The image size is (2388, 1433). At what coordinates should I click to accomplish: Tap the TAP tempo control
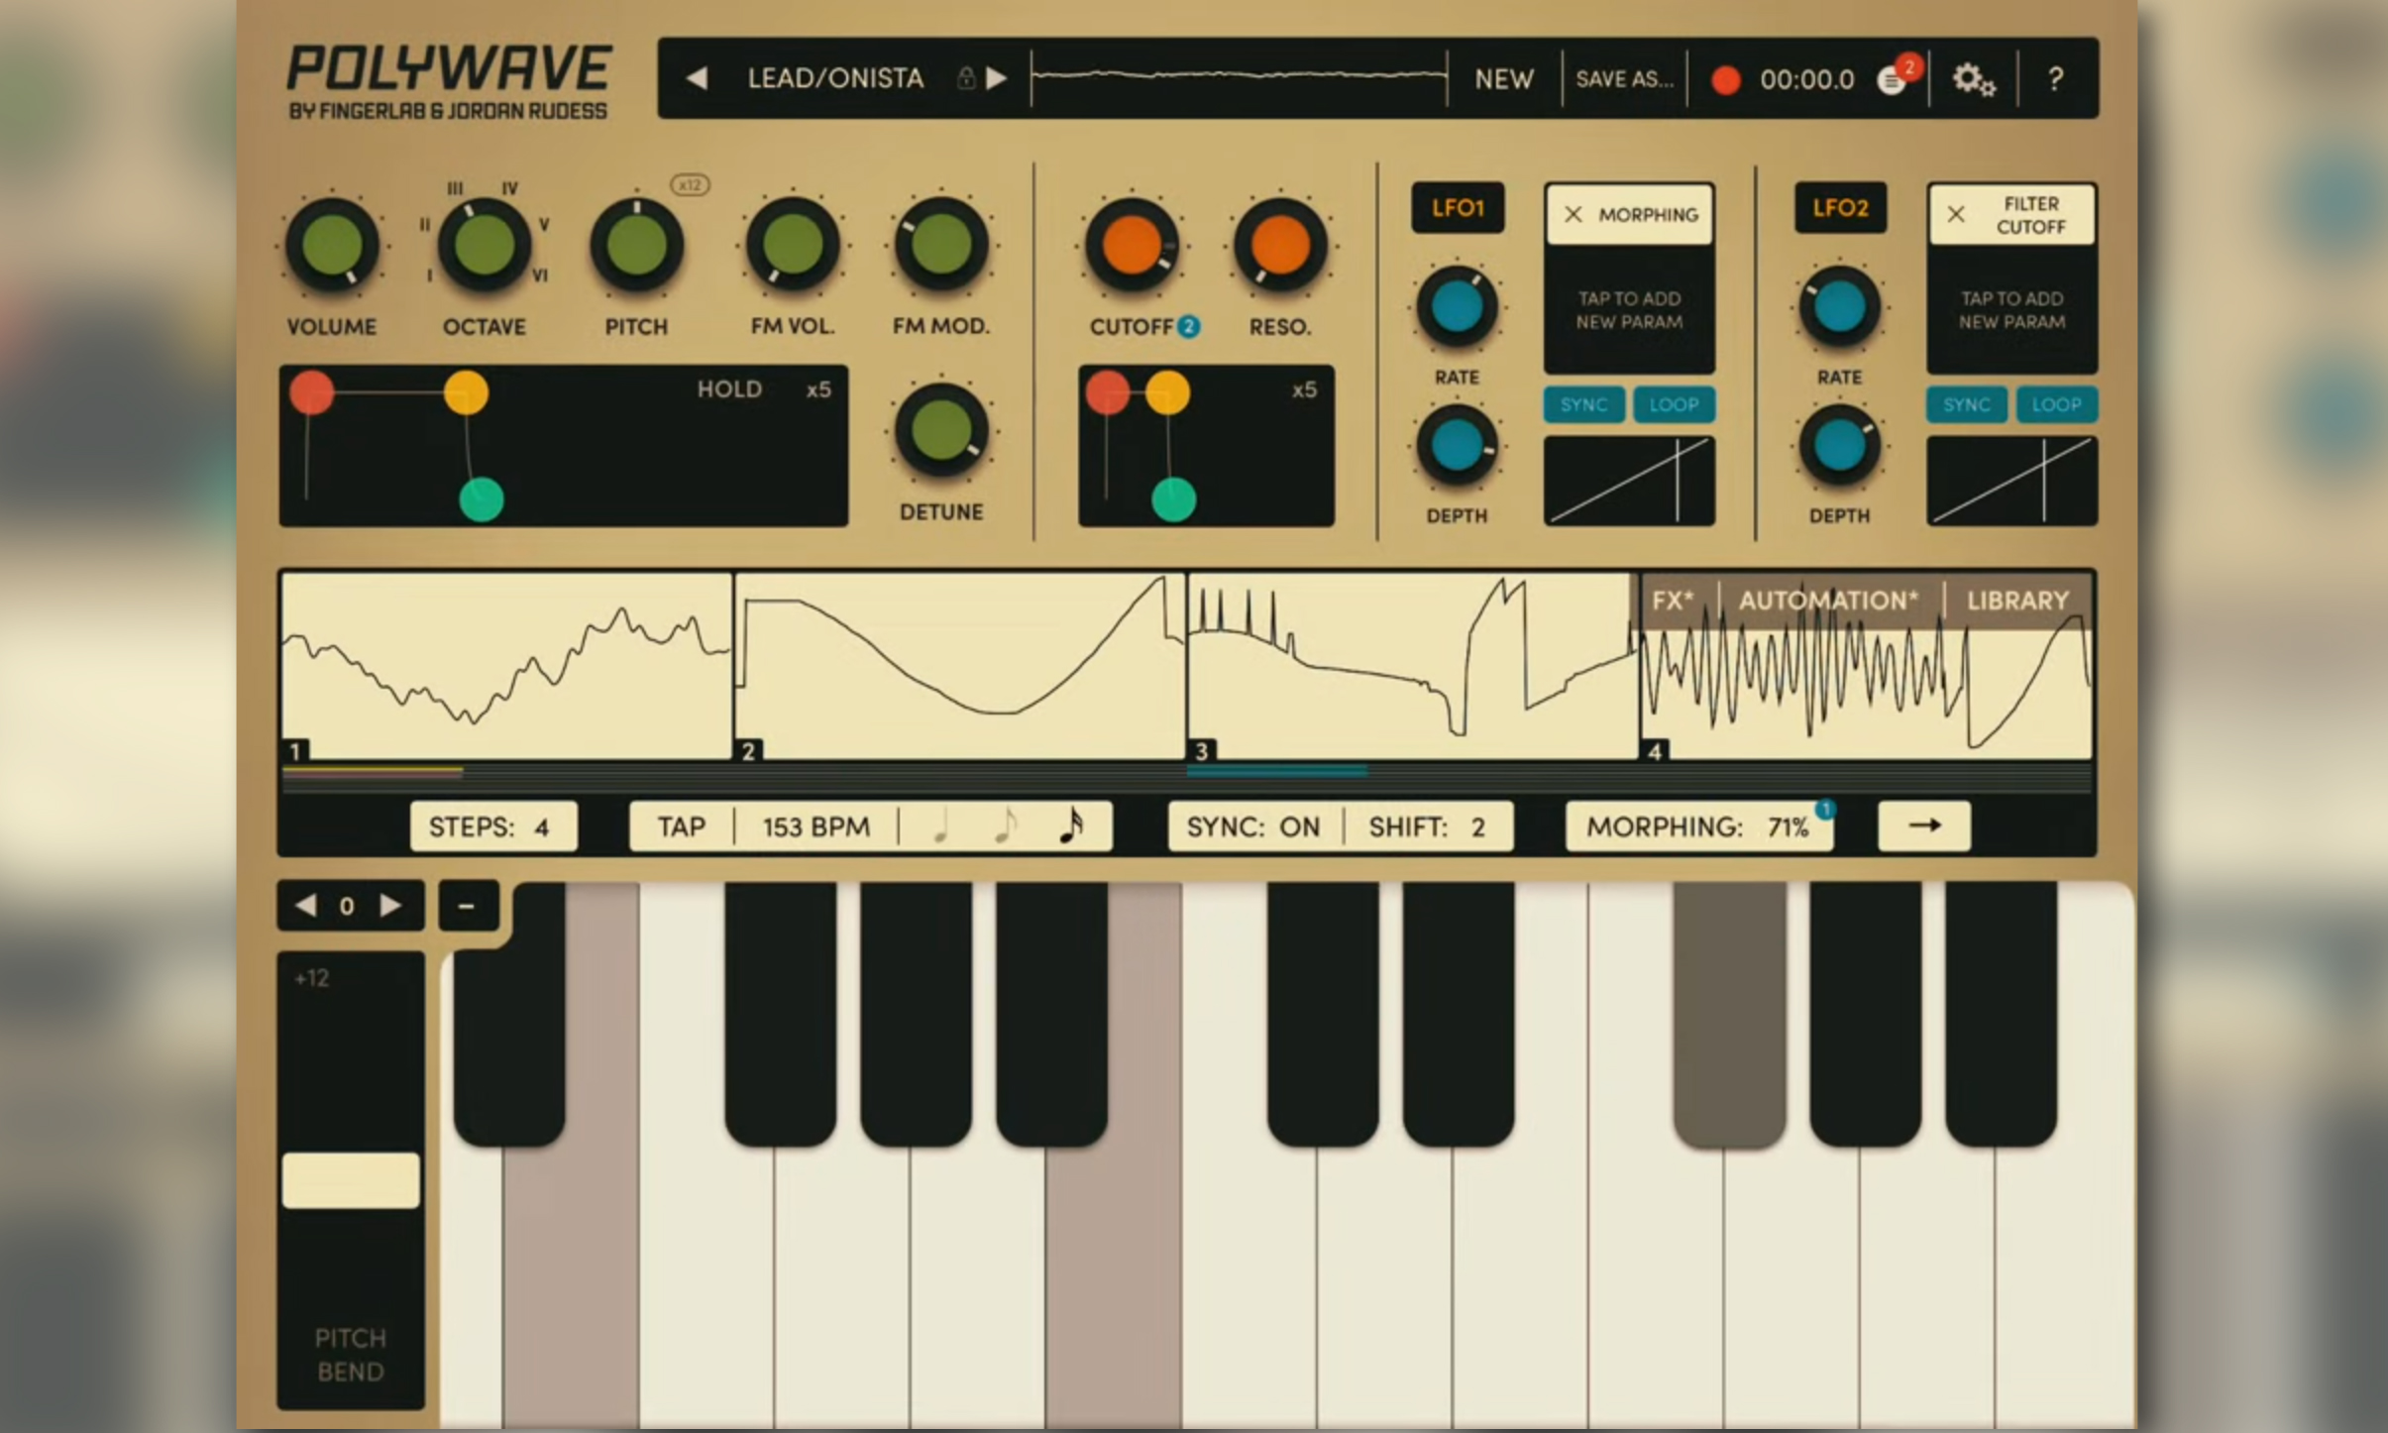point(680,826)
